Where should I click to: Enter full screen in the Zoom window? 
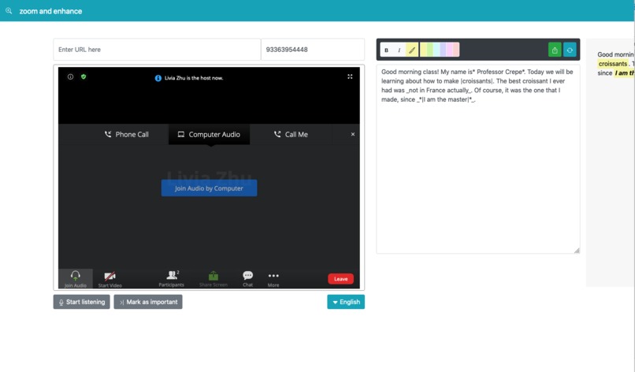[350, 76]
